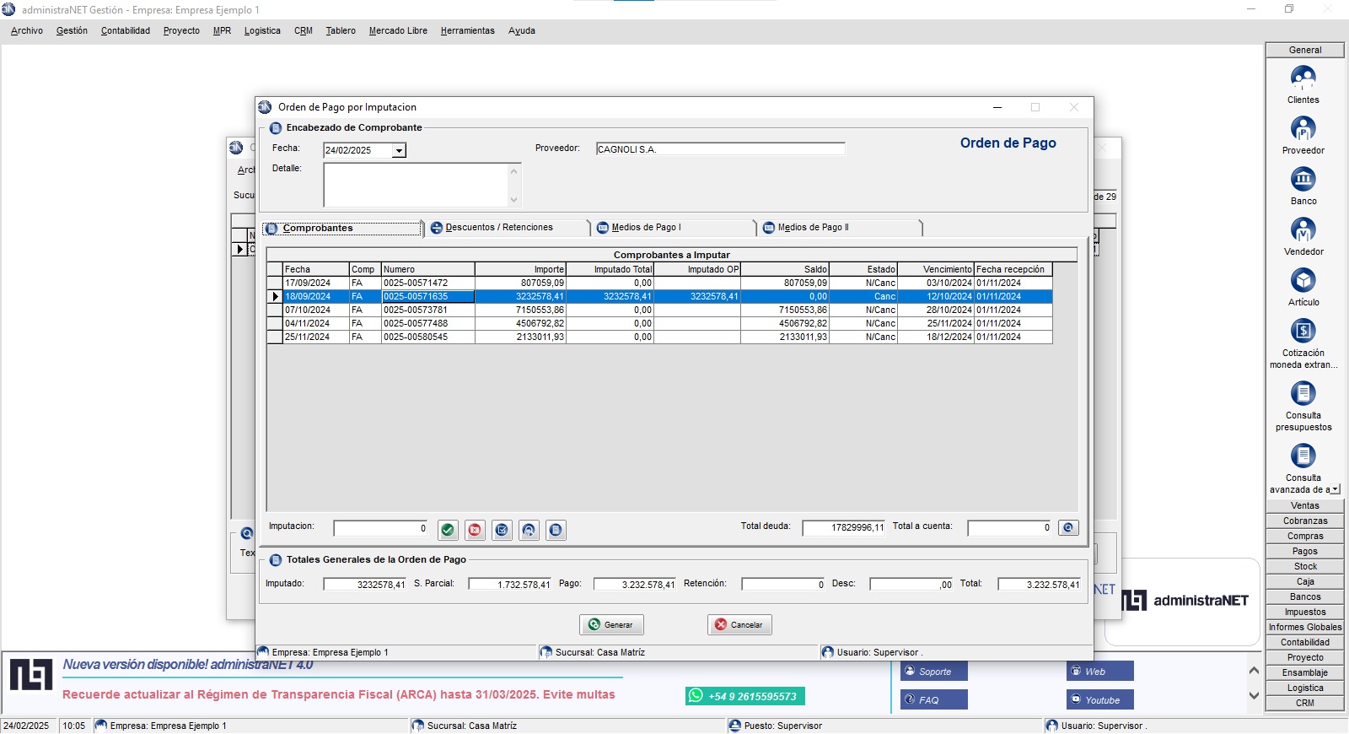Click the Vencimiento column header

point(936,269)
